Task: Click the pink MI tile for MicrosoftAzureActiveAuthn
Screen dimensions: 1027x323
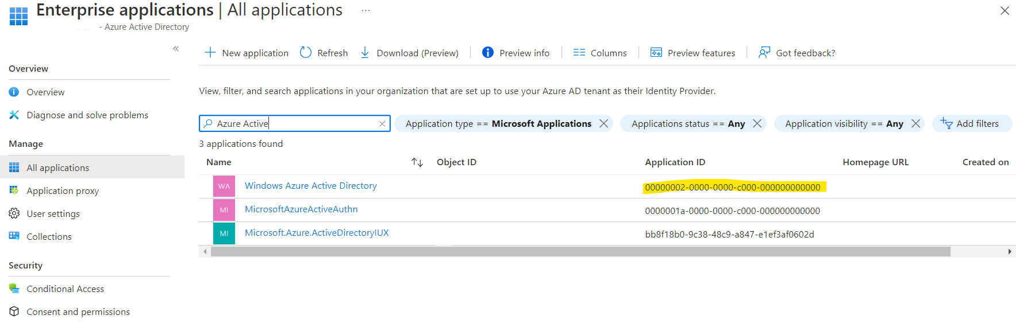Action: 224,210
